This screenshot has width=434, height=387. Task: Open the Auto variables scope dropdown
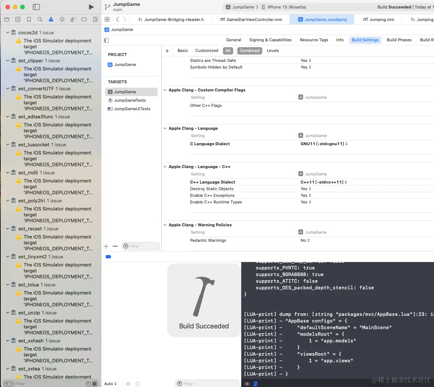[111, 384]
